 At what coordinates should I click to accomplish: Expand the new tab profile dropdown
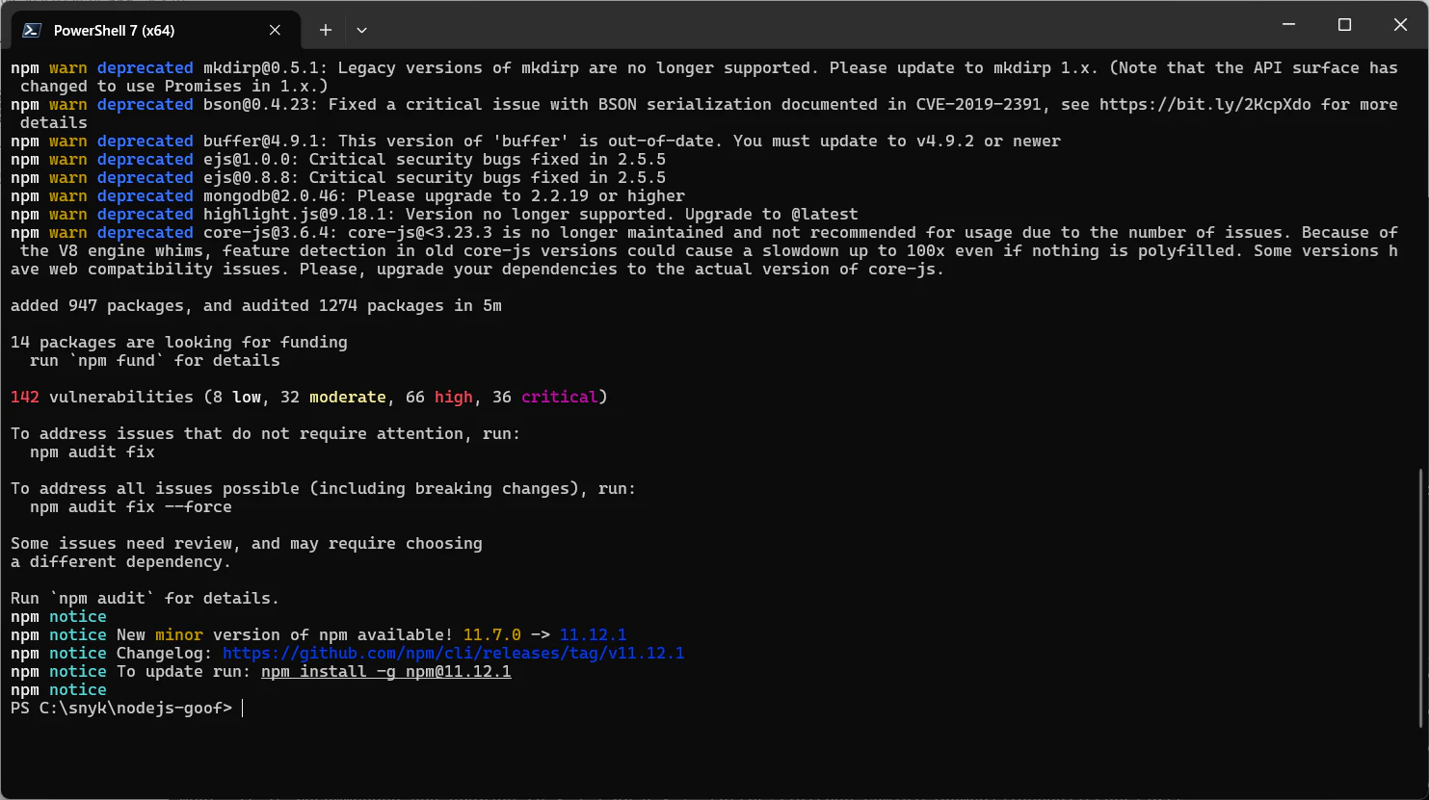pos(361,30)
